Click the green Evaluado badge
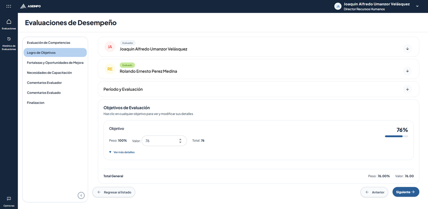The width and height of the screenshot is (428, 209). (127, 65)
